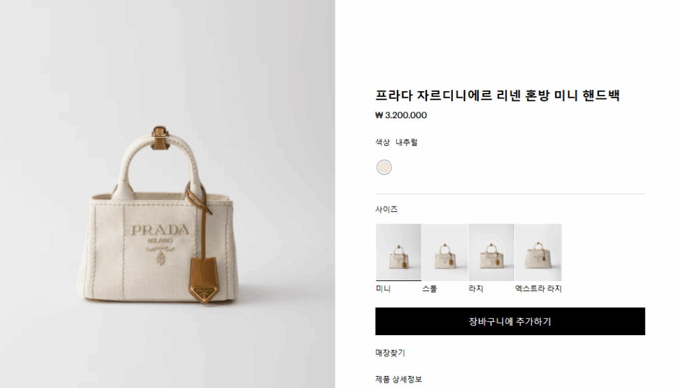This screenshot has height=388, width=676.
Task: Click the bag's top handle clasp
Action: pyautogui.click(x=160, y=137)
